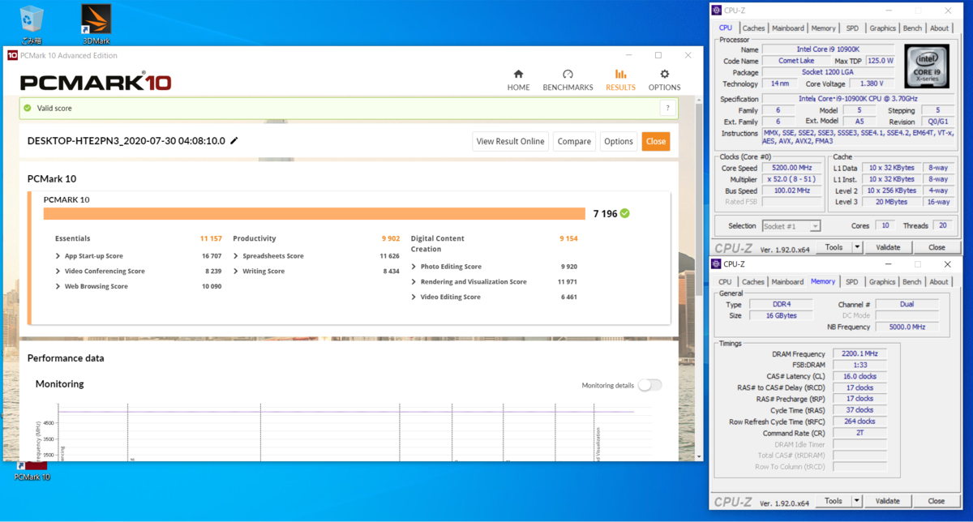
Task: Switch to Mainboard tab in lower CPU-Z
Action: click(787, 282)
